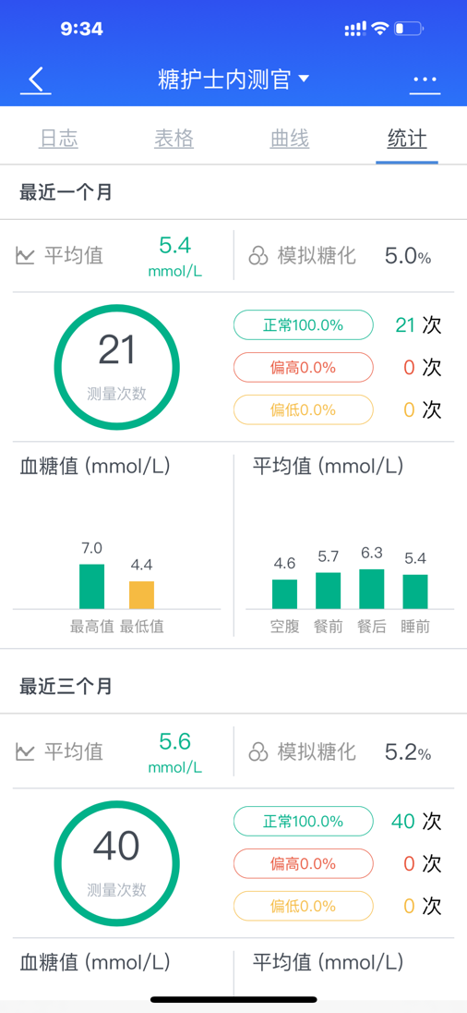Tap the average chart icon in 最近三个月
Image resolution: width=467 pixels, height=1013 pixels.
tap(25, 752)
